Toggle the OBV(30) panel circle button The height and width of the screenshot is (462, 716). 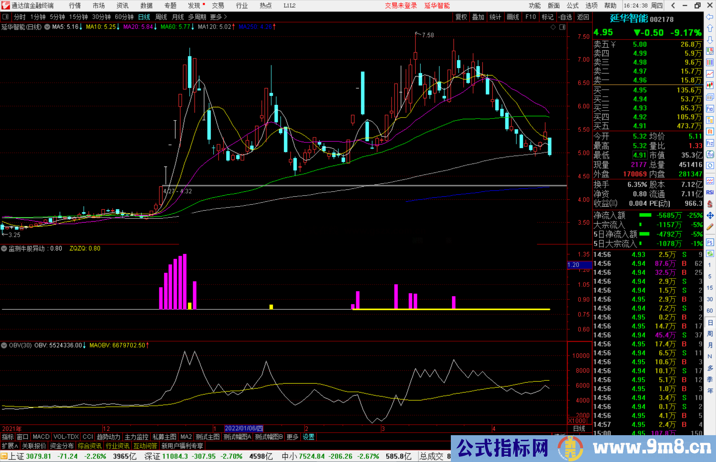(x=4, y=345)
